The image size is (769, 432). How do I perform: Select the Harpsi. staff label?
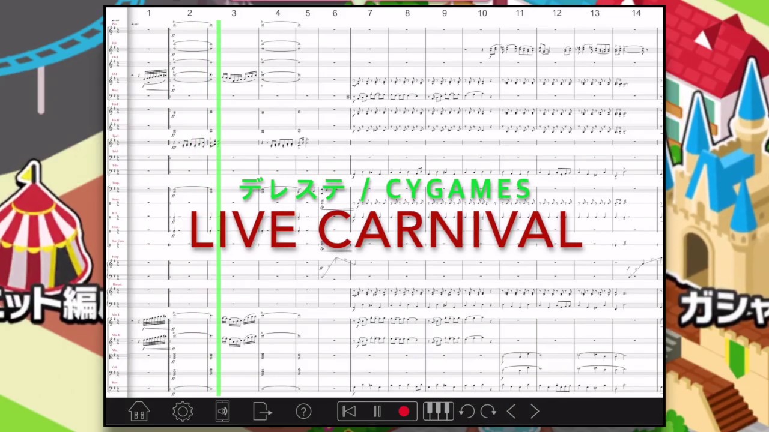pos(116,284)
